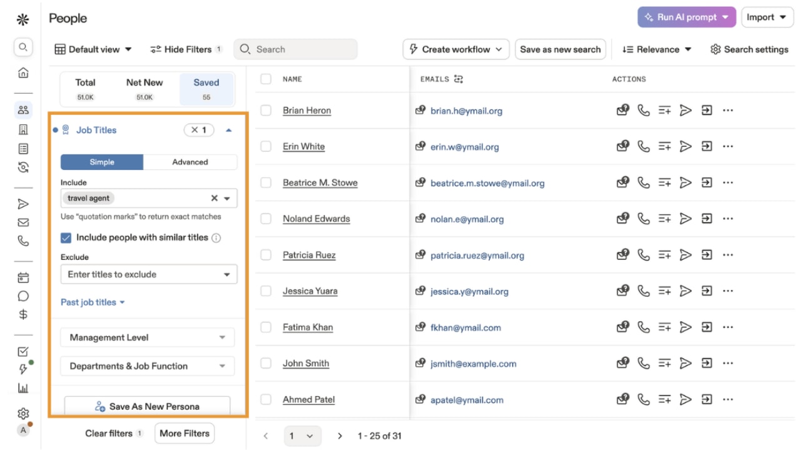The image size is (812, 466).
Task: Add Erin White to a list
Action: tap(664, 147)
